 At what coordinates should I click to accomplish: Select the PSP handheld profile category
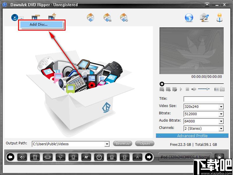[x=48, y=157]
